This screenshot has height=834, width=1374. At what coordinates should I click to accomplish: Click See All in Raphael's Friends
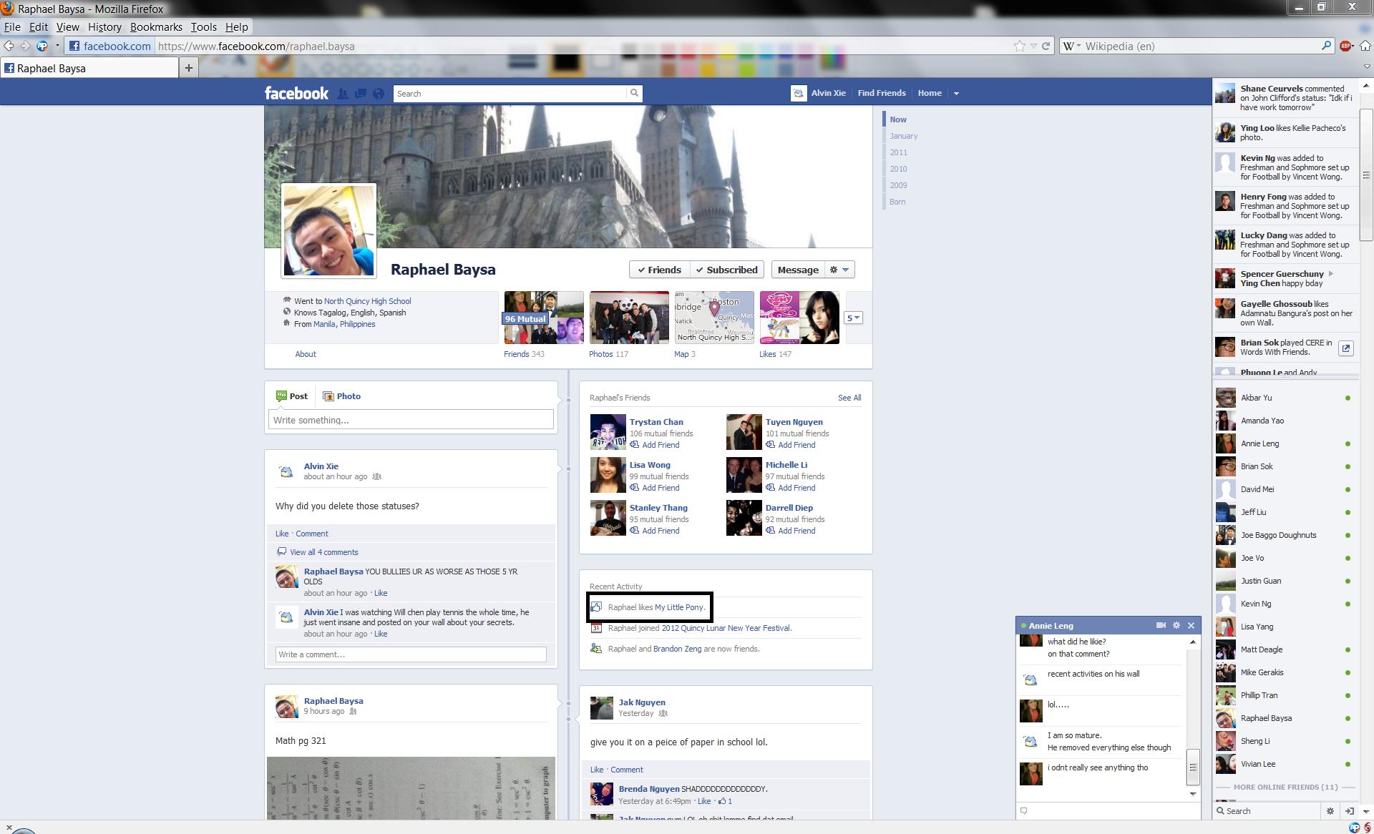pyautogui.click(x=849, y=398)
